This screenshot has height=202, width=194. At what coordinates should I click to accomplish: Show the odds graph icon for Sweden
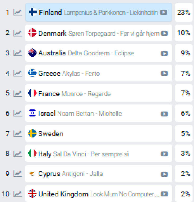(x=17, y=133)
